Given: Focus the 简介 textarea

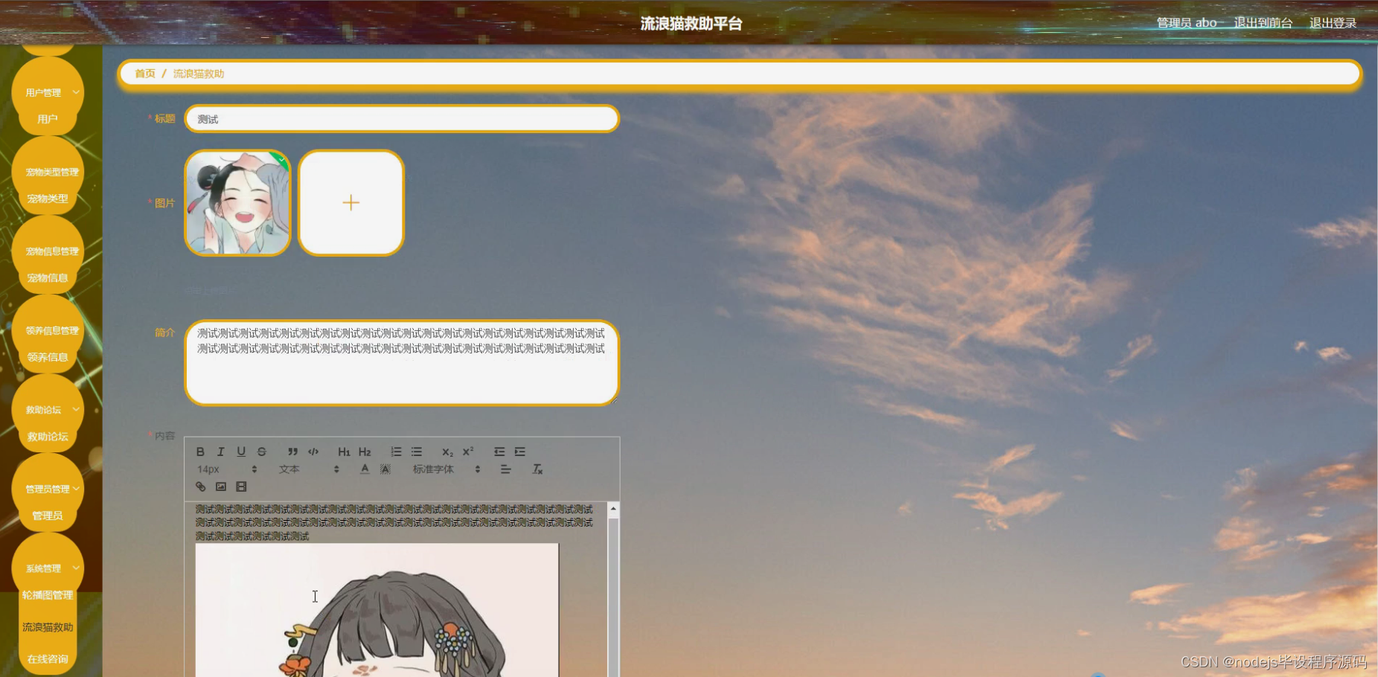Looking at the screenshot, I should [x=402, y=363].
